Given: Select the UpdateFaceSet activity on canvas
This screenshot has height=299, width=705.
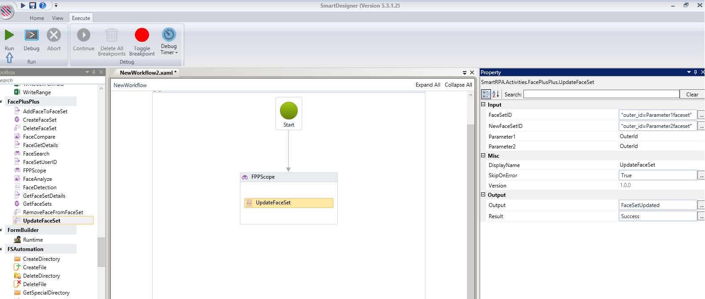Looking at the screenshot, I should click(288, 203).
